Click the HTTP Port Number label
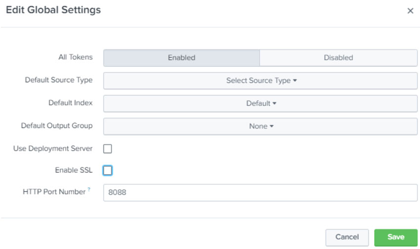 (x=54, y=192)
